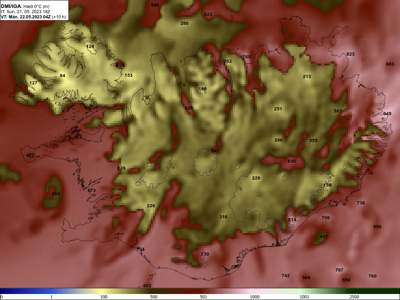Image resolution: width=400 pixels, height=300 pixels.
Task: Click the map value 546
Action: [x=155, y=5]
